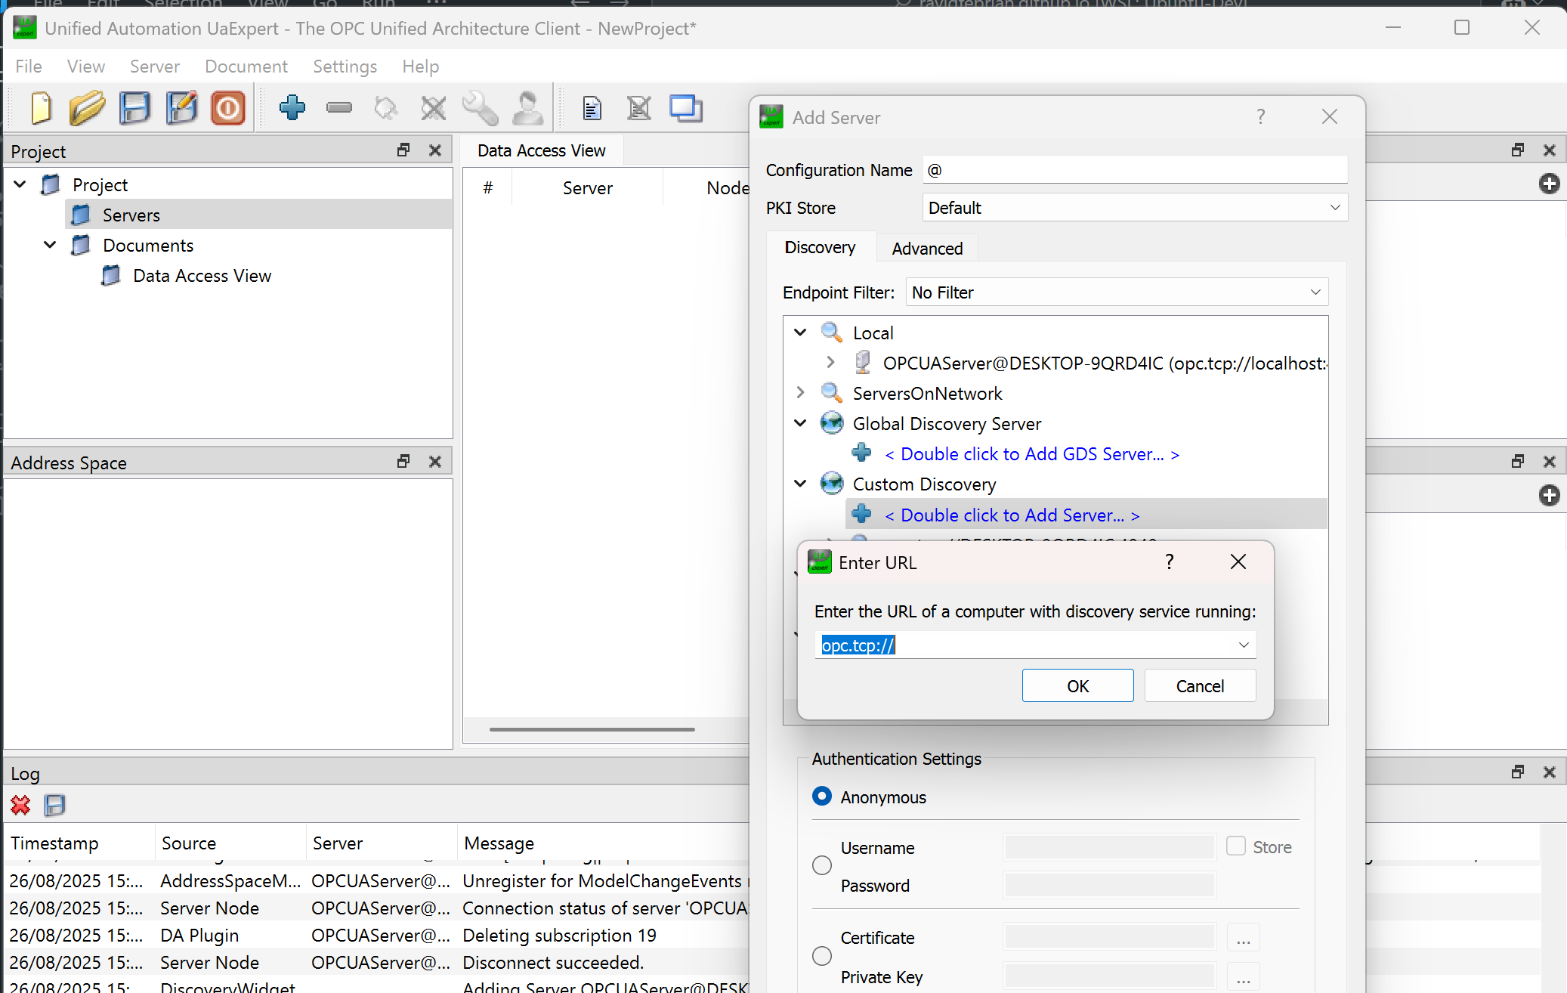
Task: Switch to the Advanced tab
Action: pyautogui.click(x=927, y=249)
